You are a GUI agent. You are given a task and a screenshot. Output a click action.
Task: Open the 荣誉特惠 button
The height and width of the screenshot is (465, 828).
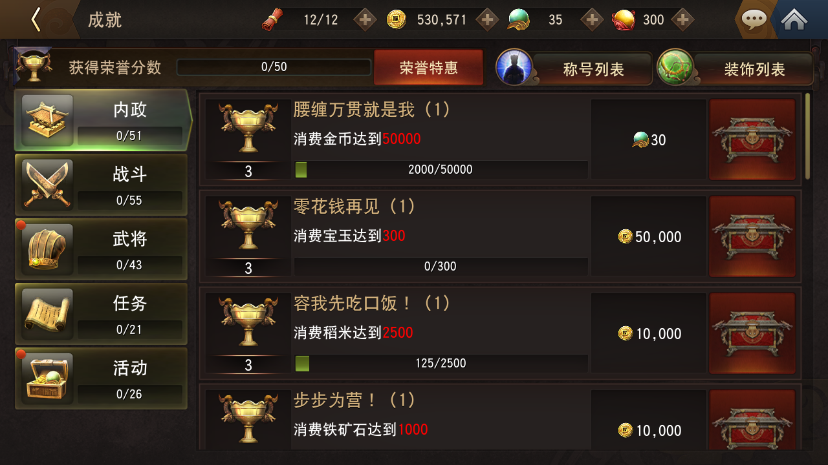pos(429,67)
